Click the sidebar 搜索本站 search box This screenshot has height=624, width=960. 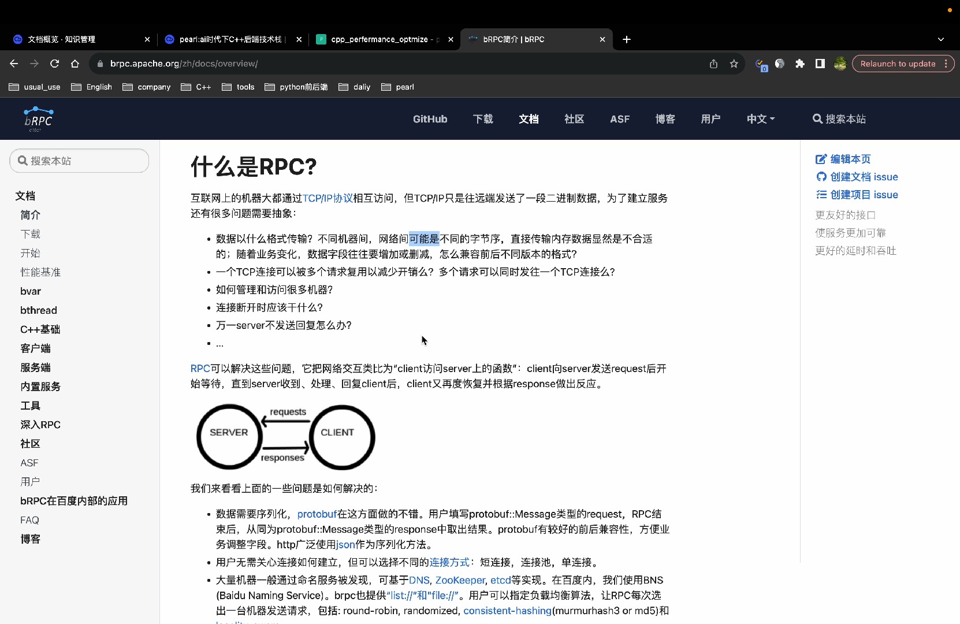click(79, 161)
